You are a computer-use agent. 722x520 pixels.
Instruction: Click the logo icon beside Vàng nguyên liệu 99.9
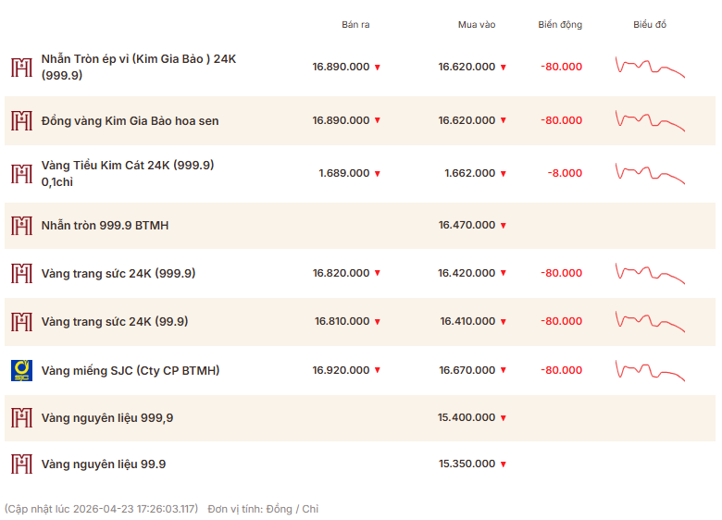(x=21, y=464)
